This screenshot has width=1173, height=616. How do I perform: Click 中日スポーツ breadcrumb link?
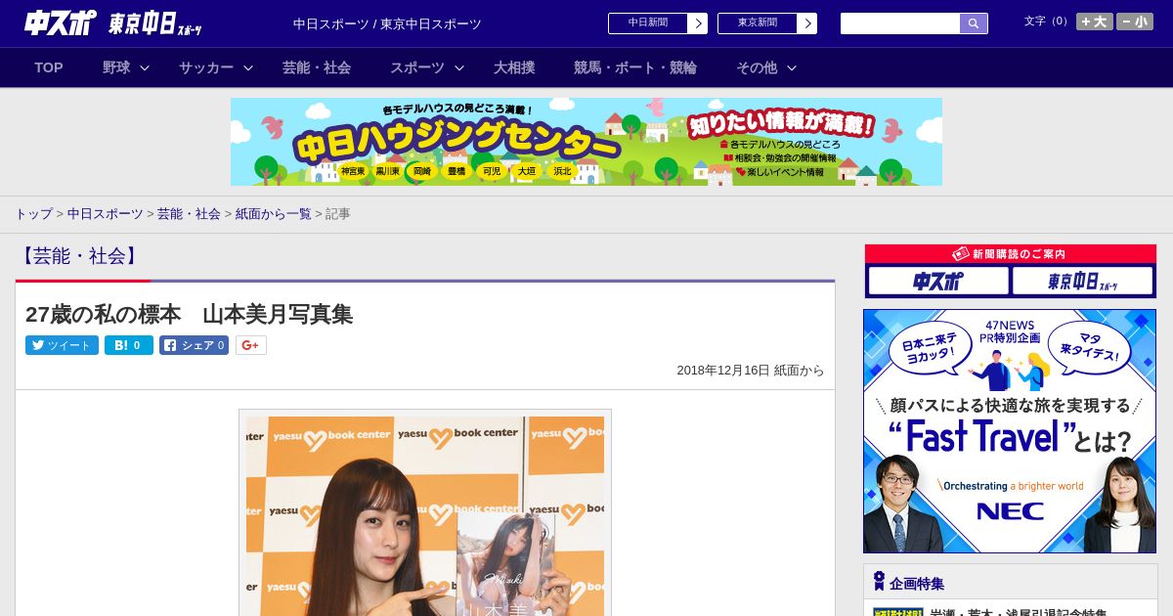(105, 213)
